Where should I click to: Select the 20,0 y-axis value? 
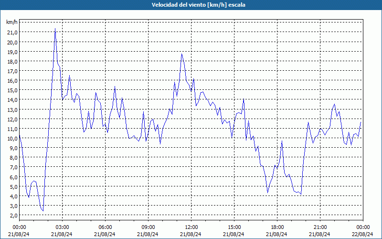tap(12, 42)
